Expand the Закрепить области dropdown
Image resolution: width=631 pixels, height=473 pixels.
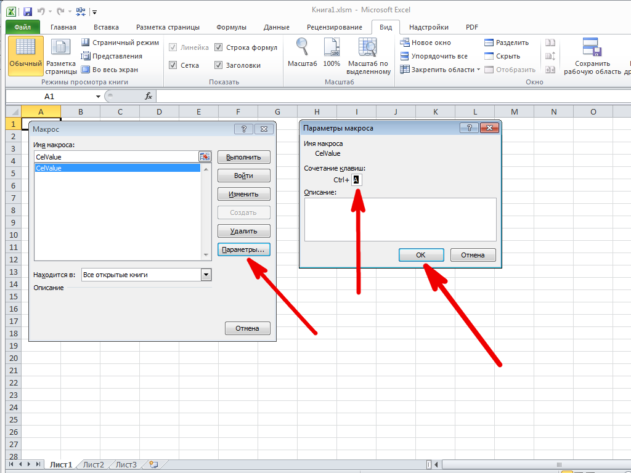point(478,70)
